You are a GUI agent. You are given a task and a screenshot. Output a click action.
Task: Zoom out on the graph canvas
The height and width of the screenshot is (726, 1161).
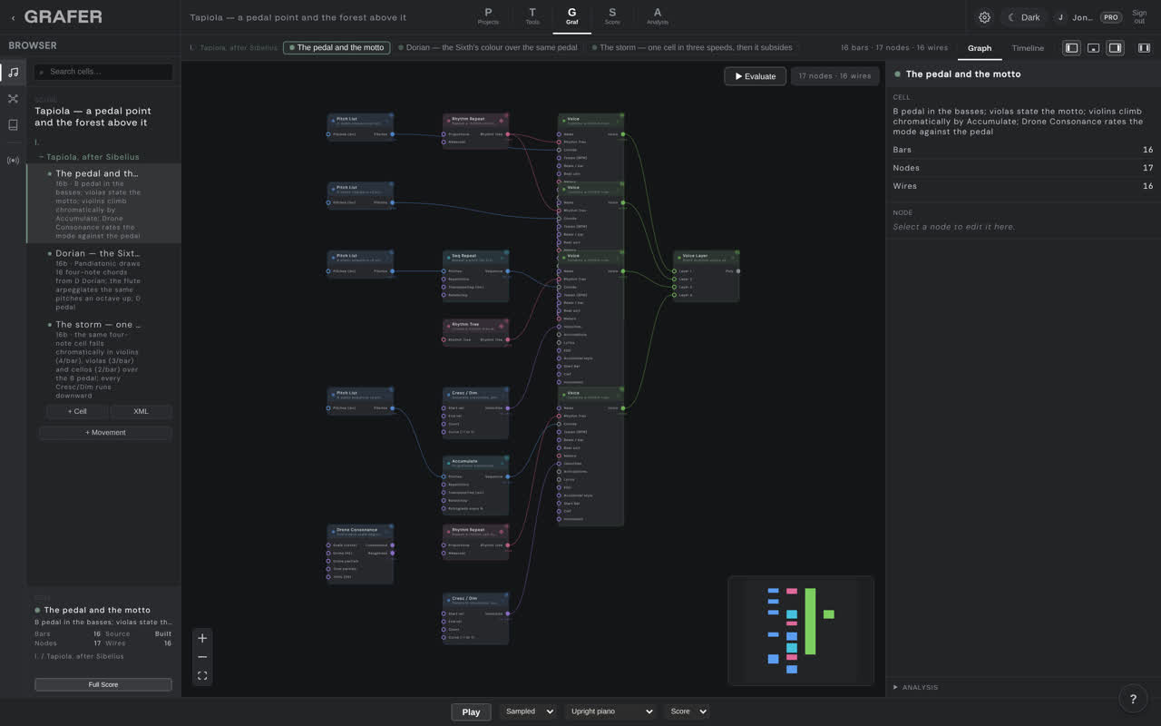click(x=202, y=657)
